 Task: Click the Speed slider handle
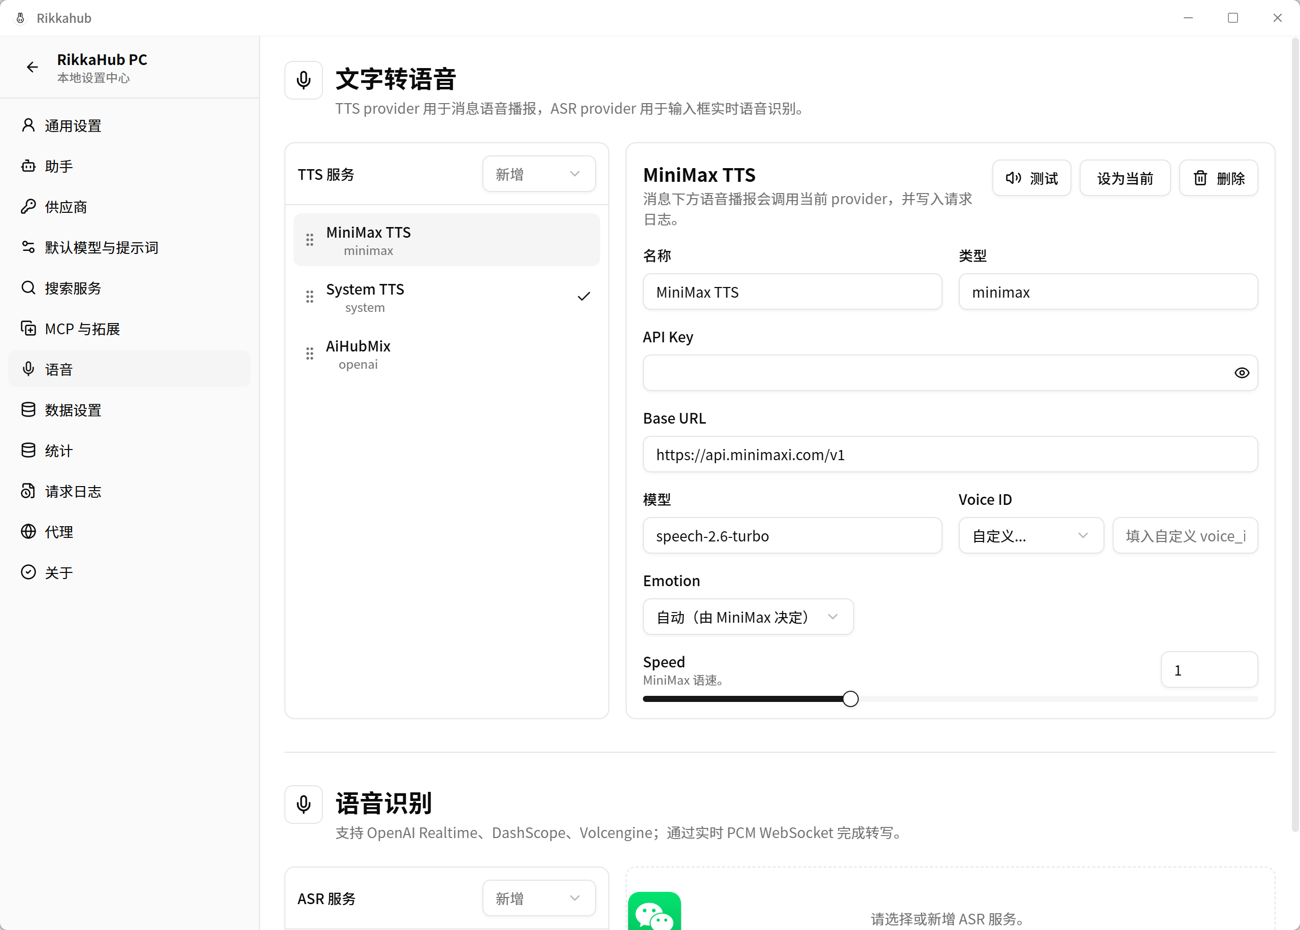(850, 699)
